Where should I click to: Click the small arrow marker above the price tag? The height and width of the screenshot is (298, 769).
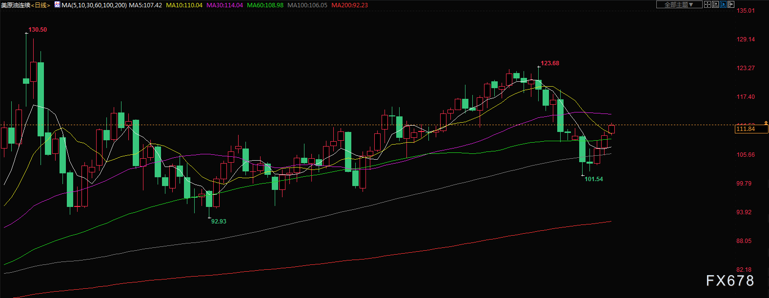tap(766, 122)
